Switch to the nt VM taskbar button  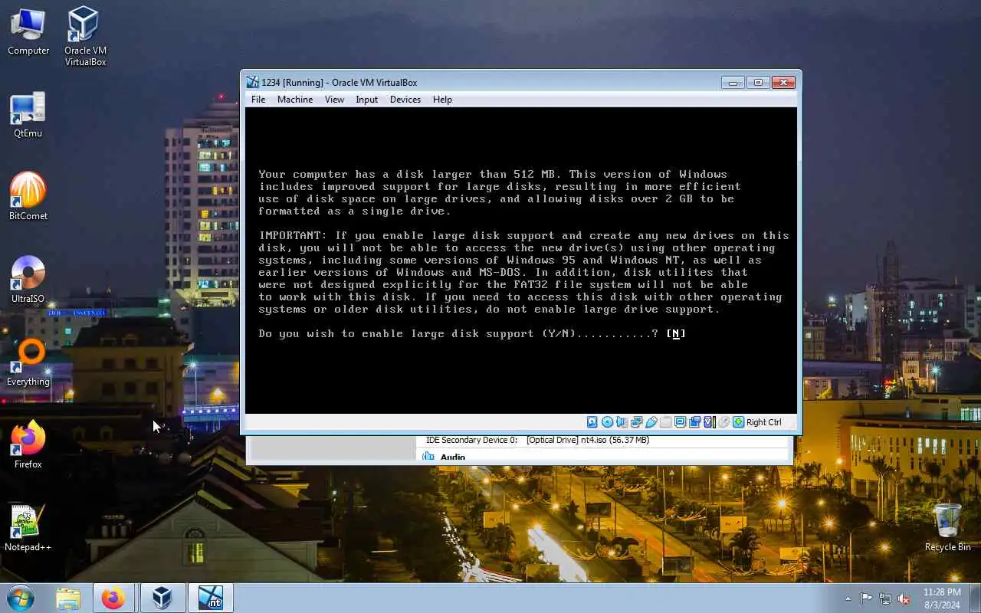(210, 598)
